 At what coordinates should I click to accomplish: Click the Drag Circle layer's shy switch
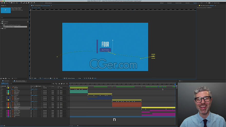[31, 91]
